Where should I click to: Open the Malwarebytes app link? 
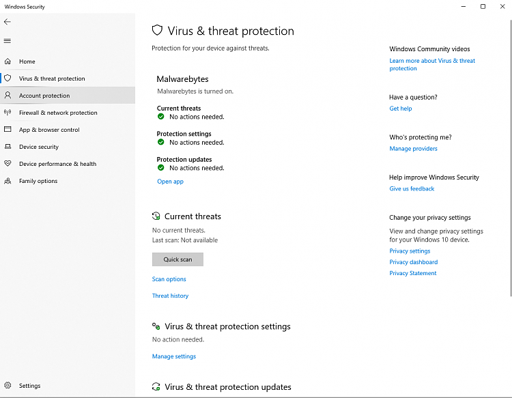[x=170, y=181]
